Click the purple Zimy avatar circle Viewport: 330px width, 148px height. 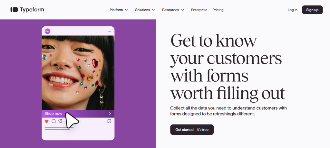(47, 31)
